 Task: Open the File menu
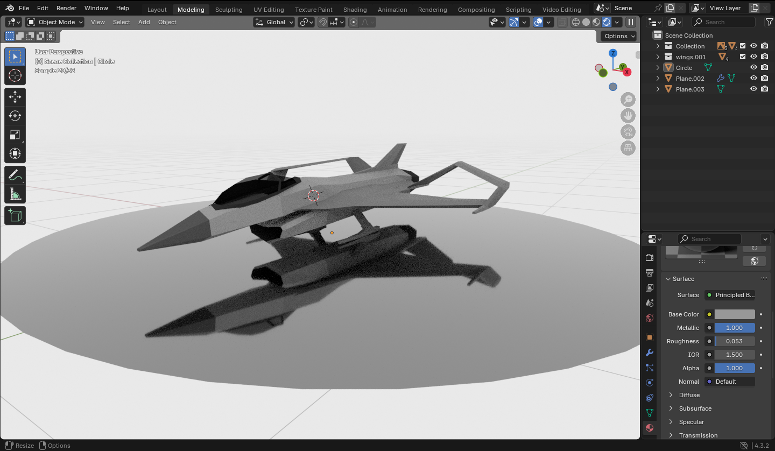point(24,8)
